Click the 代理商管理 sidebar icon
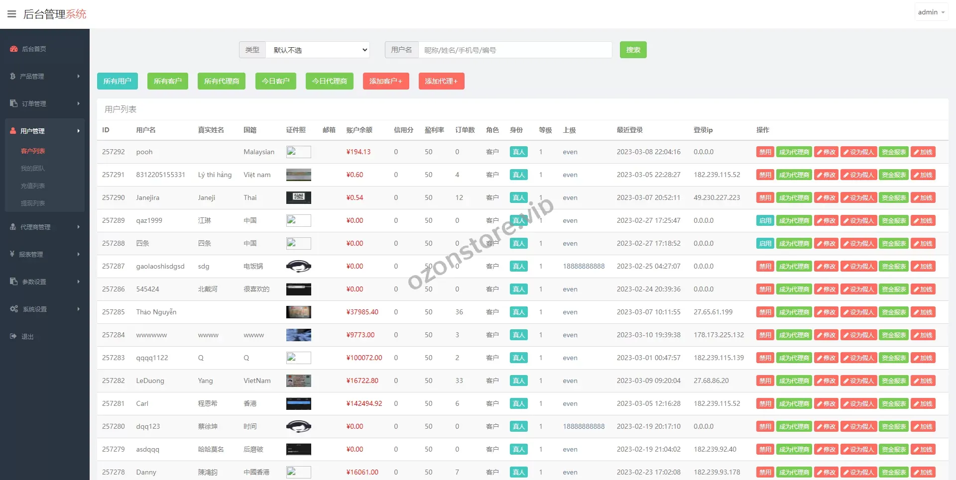The image size is (956, 480). pos(13,227)
